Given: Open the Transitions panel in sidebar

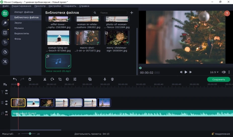Looking at the screenshot, I should click(5, 33).
